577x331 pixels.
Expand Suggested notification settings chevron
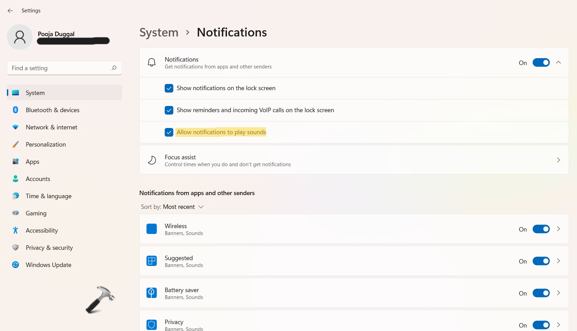click(558, 261)
